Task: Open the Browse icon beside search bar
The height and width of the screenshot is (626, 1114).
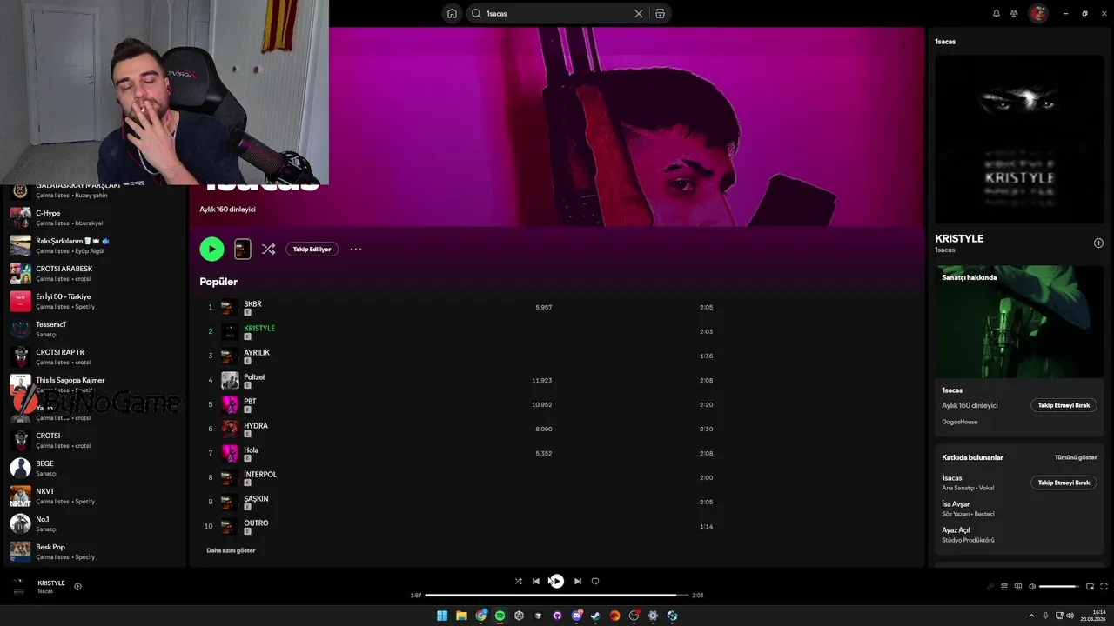Action: tap(660, 13)
